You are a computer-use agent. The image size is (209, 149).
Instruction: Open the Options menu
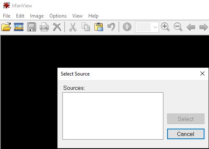pyautogui.click(x=58, y=16)
